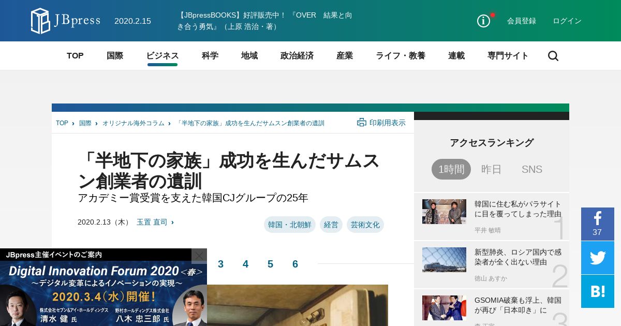Open ライフ・教養 navigation menu item
The image size is (621, 326).
(x=401, y=56)
